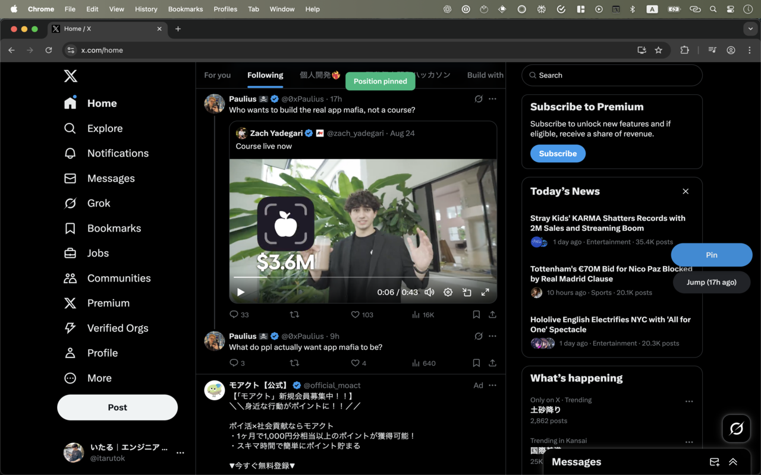Open the video playback settings gear
The height and width of the screenshot is (475, 761).
[x=448, y=292]
